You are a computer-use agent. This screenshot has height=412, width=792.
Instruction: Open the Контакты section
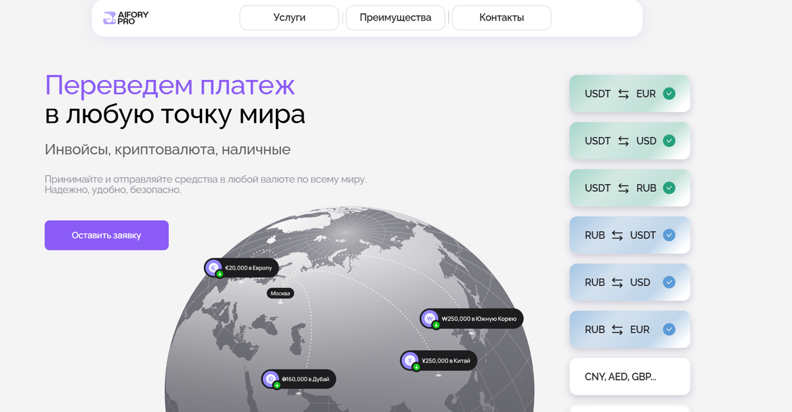[501, 18]
